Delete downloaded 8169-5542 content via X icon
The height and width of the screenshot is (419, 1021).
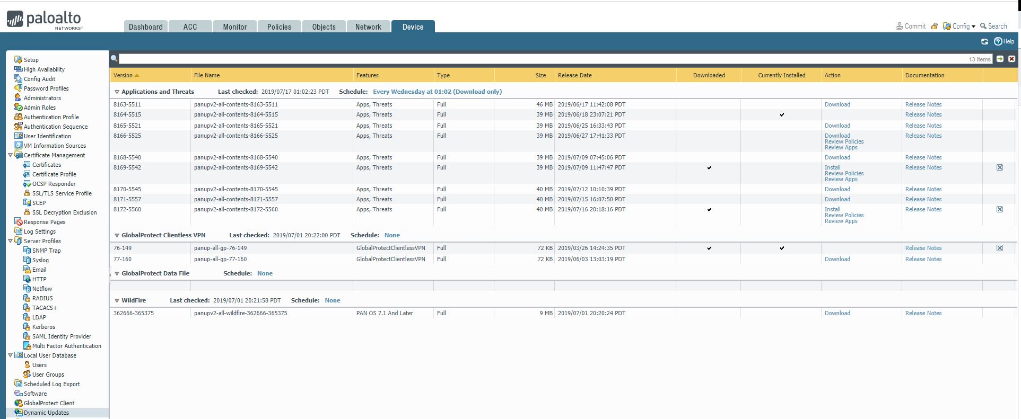pyautogui.click(x=1000, y=167)
